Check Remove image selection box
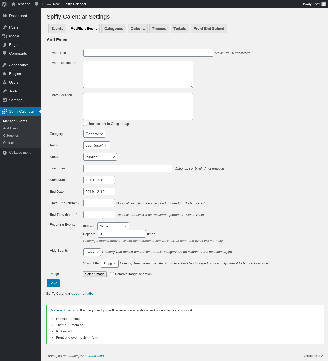 pos(112,274)
